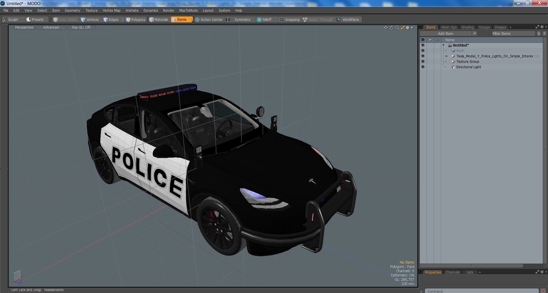This screenshot has width=548, height=293.
Task: Open the WorkPlane options
Action: [x=348, y=19]
